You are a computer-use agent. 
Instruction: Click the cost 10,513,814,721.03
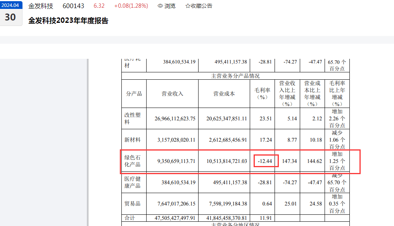point(227,161)
